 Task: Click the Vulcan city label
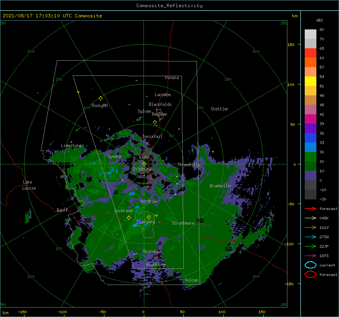click(x=192, y=280)
